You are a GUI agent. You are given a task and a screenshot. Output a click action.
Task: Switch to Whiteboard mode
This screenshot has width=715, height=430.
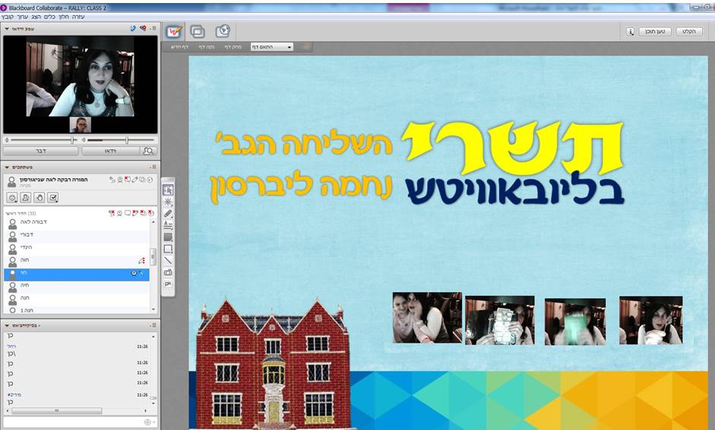click(x=174, y=31)
